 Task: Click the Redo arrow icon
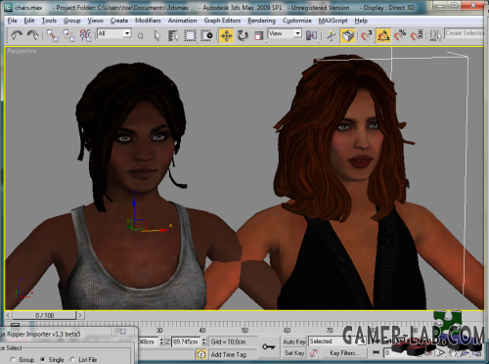point(32,35)
